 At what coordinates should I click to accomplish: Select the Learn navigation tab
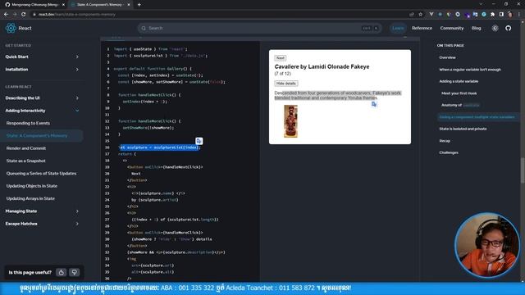pyautogui.click(x=398, y=28)
